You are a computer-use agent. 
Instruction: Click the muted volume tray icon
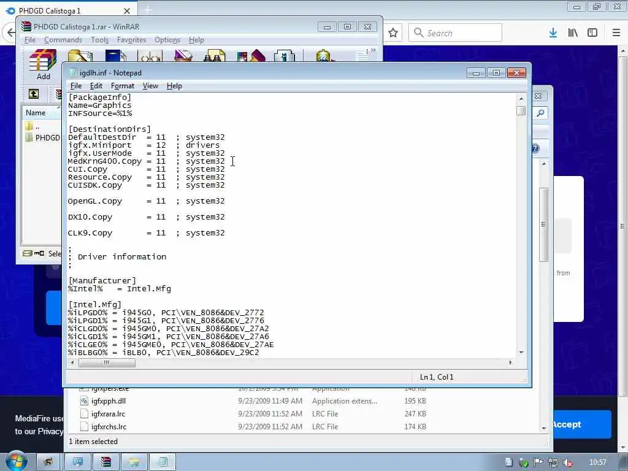[567, 462]
